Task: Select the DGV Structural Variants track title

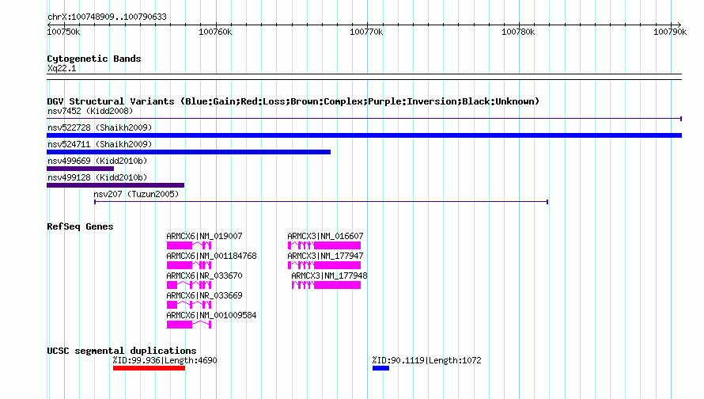Action: tap(293, 101)
